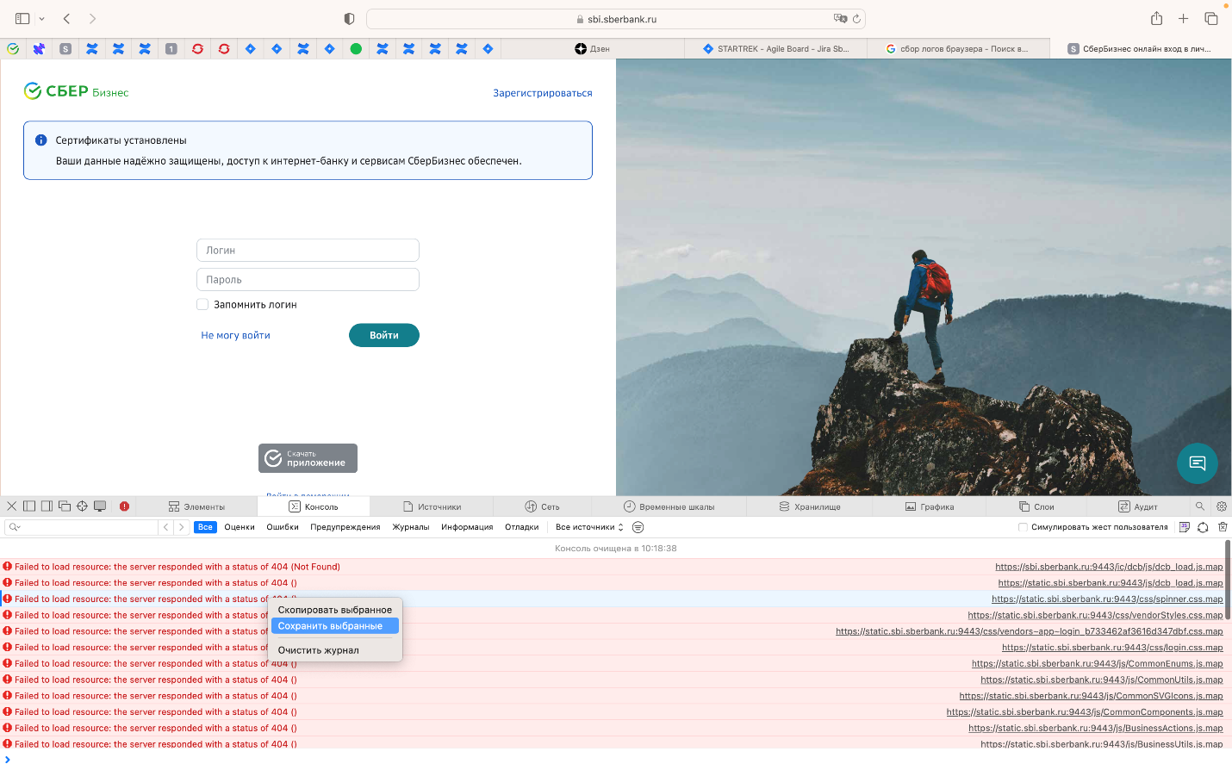Image resolution: width=1232 pixels, height=770 pixels.
Task: Click the red error count indicator
Action: 124,506
